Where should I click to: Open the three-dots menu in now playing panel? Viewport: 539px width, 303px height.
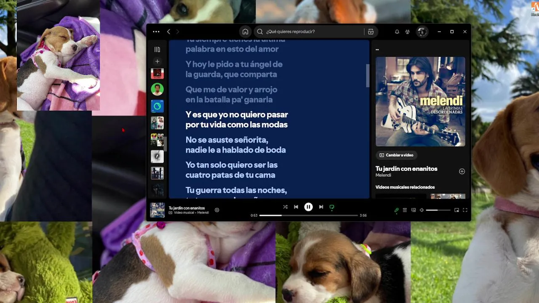pos(377,49)
